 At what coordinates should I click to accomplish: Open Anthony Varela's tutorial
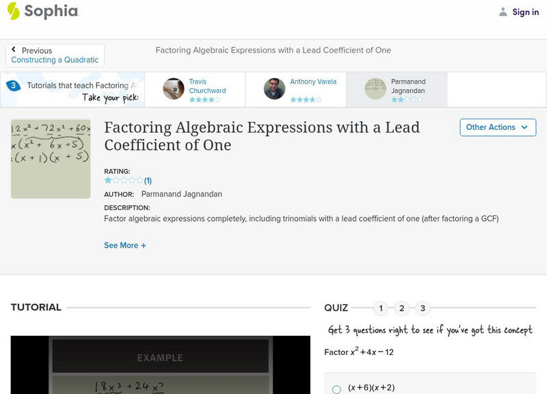click(312, 82)
